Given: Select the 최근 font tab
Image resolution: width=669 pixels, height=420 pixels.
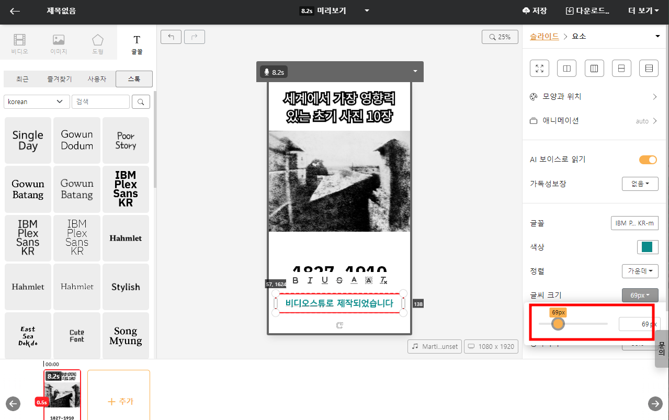Looking at the screenshot, I should (22, 79).
